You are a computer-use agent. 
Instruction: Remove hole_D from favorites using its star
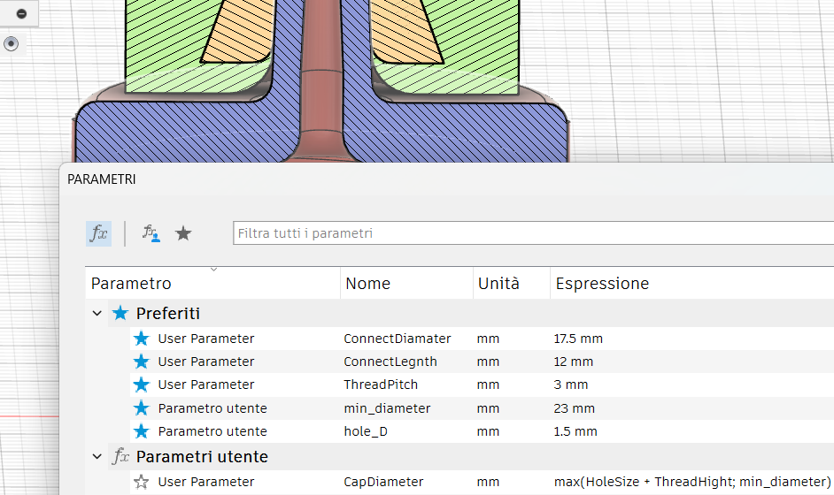(141, 431)
